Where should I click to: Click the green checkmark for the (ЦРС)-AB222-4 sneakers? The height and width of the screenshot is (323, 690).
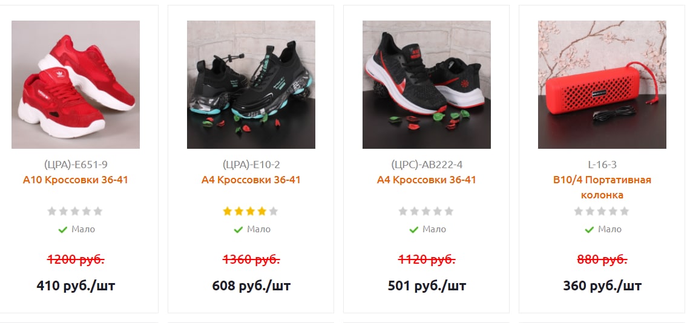[x=413, y=230]
